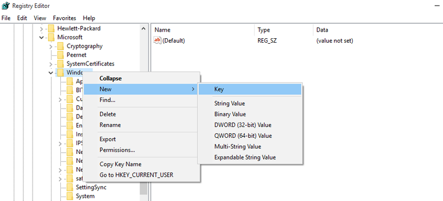The height and width of the screenshot is (201, 443).
Task: Choose Copy Key Name
Action: (x=142, y=164)
